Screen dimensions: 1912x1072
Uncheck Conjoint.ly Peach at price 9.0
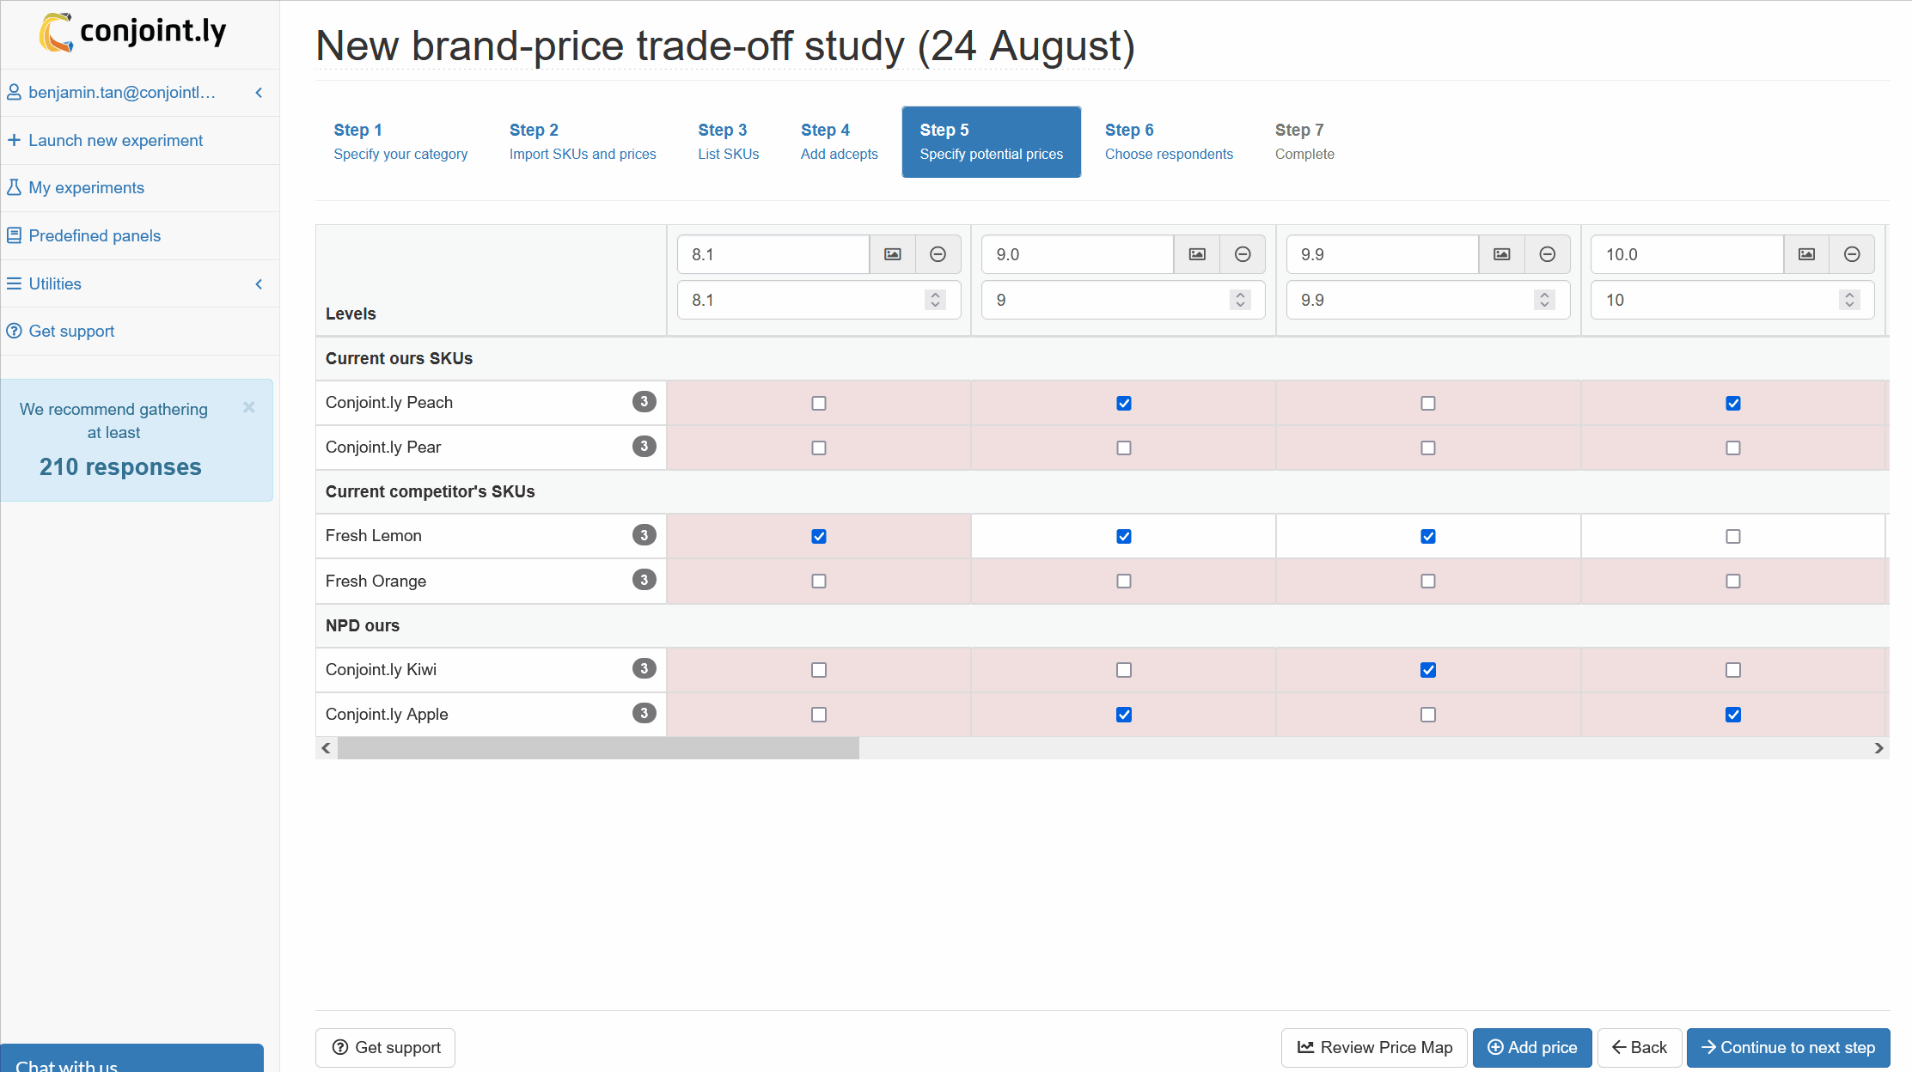click(1124, 403)
